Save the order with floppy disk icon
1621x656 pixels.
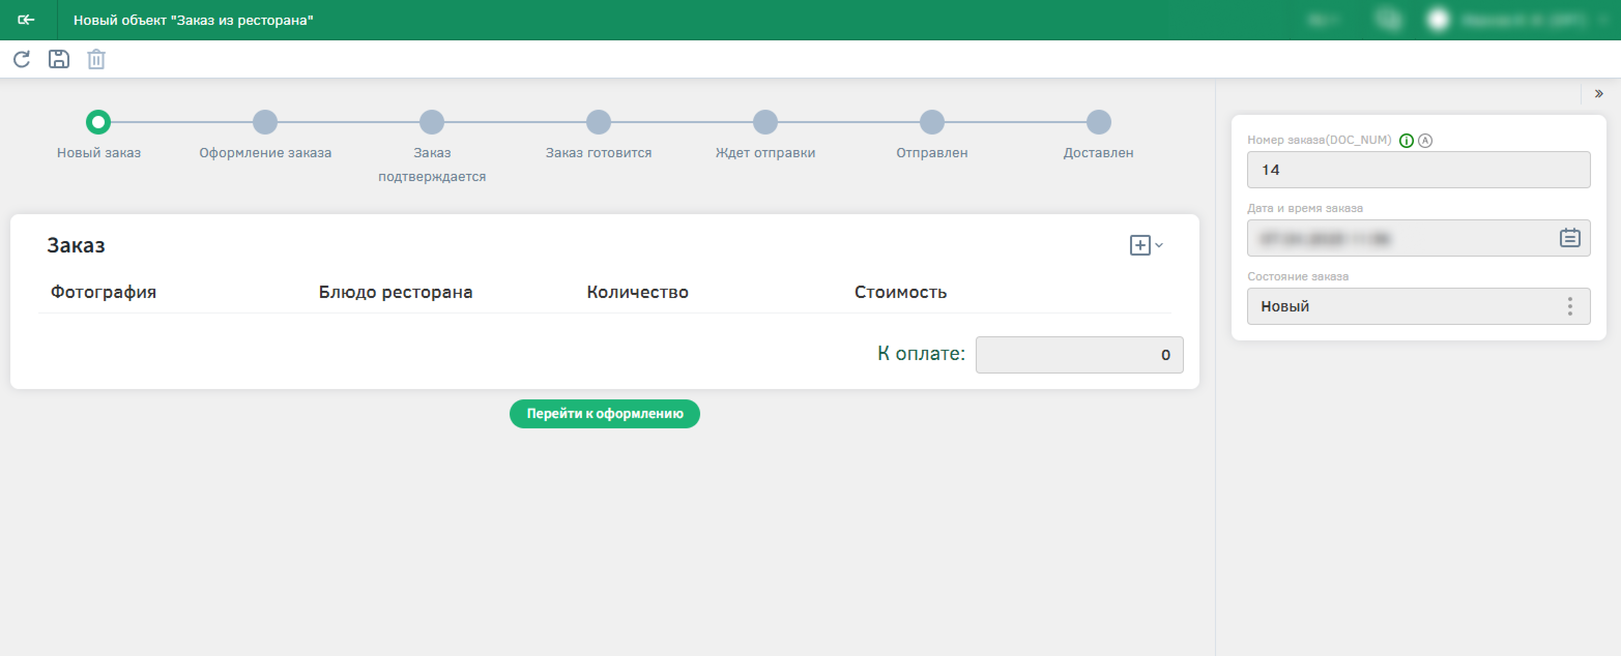tap(59, 59)
